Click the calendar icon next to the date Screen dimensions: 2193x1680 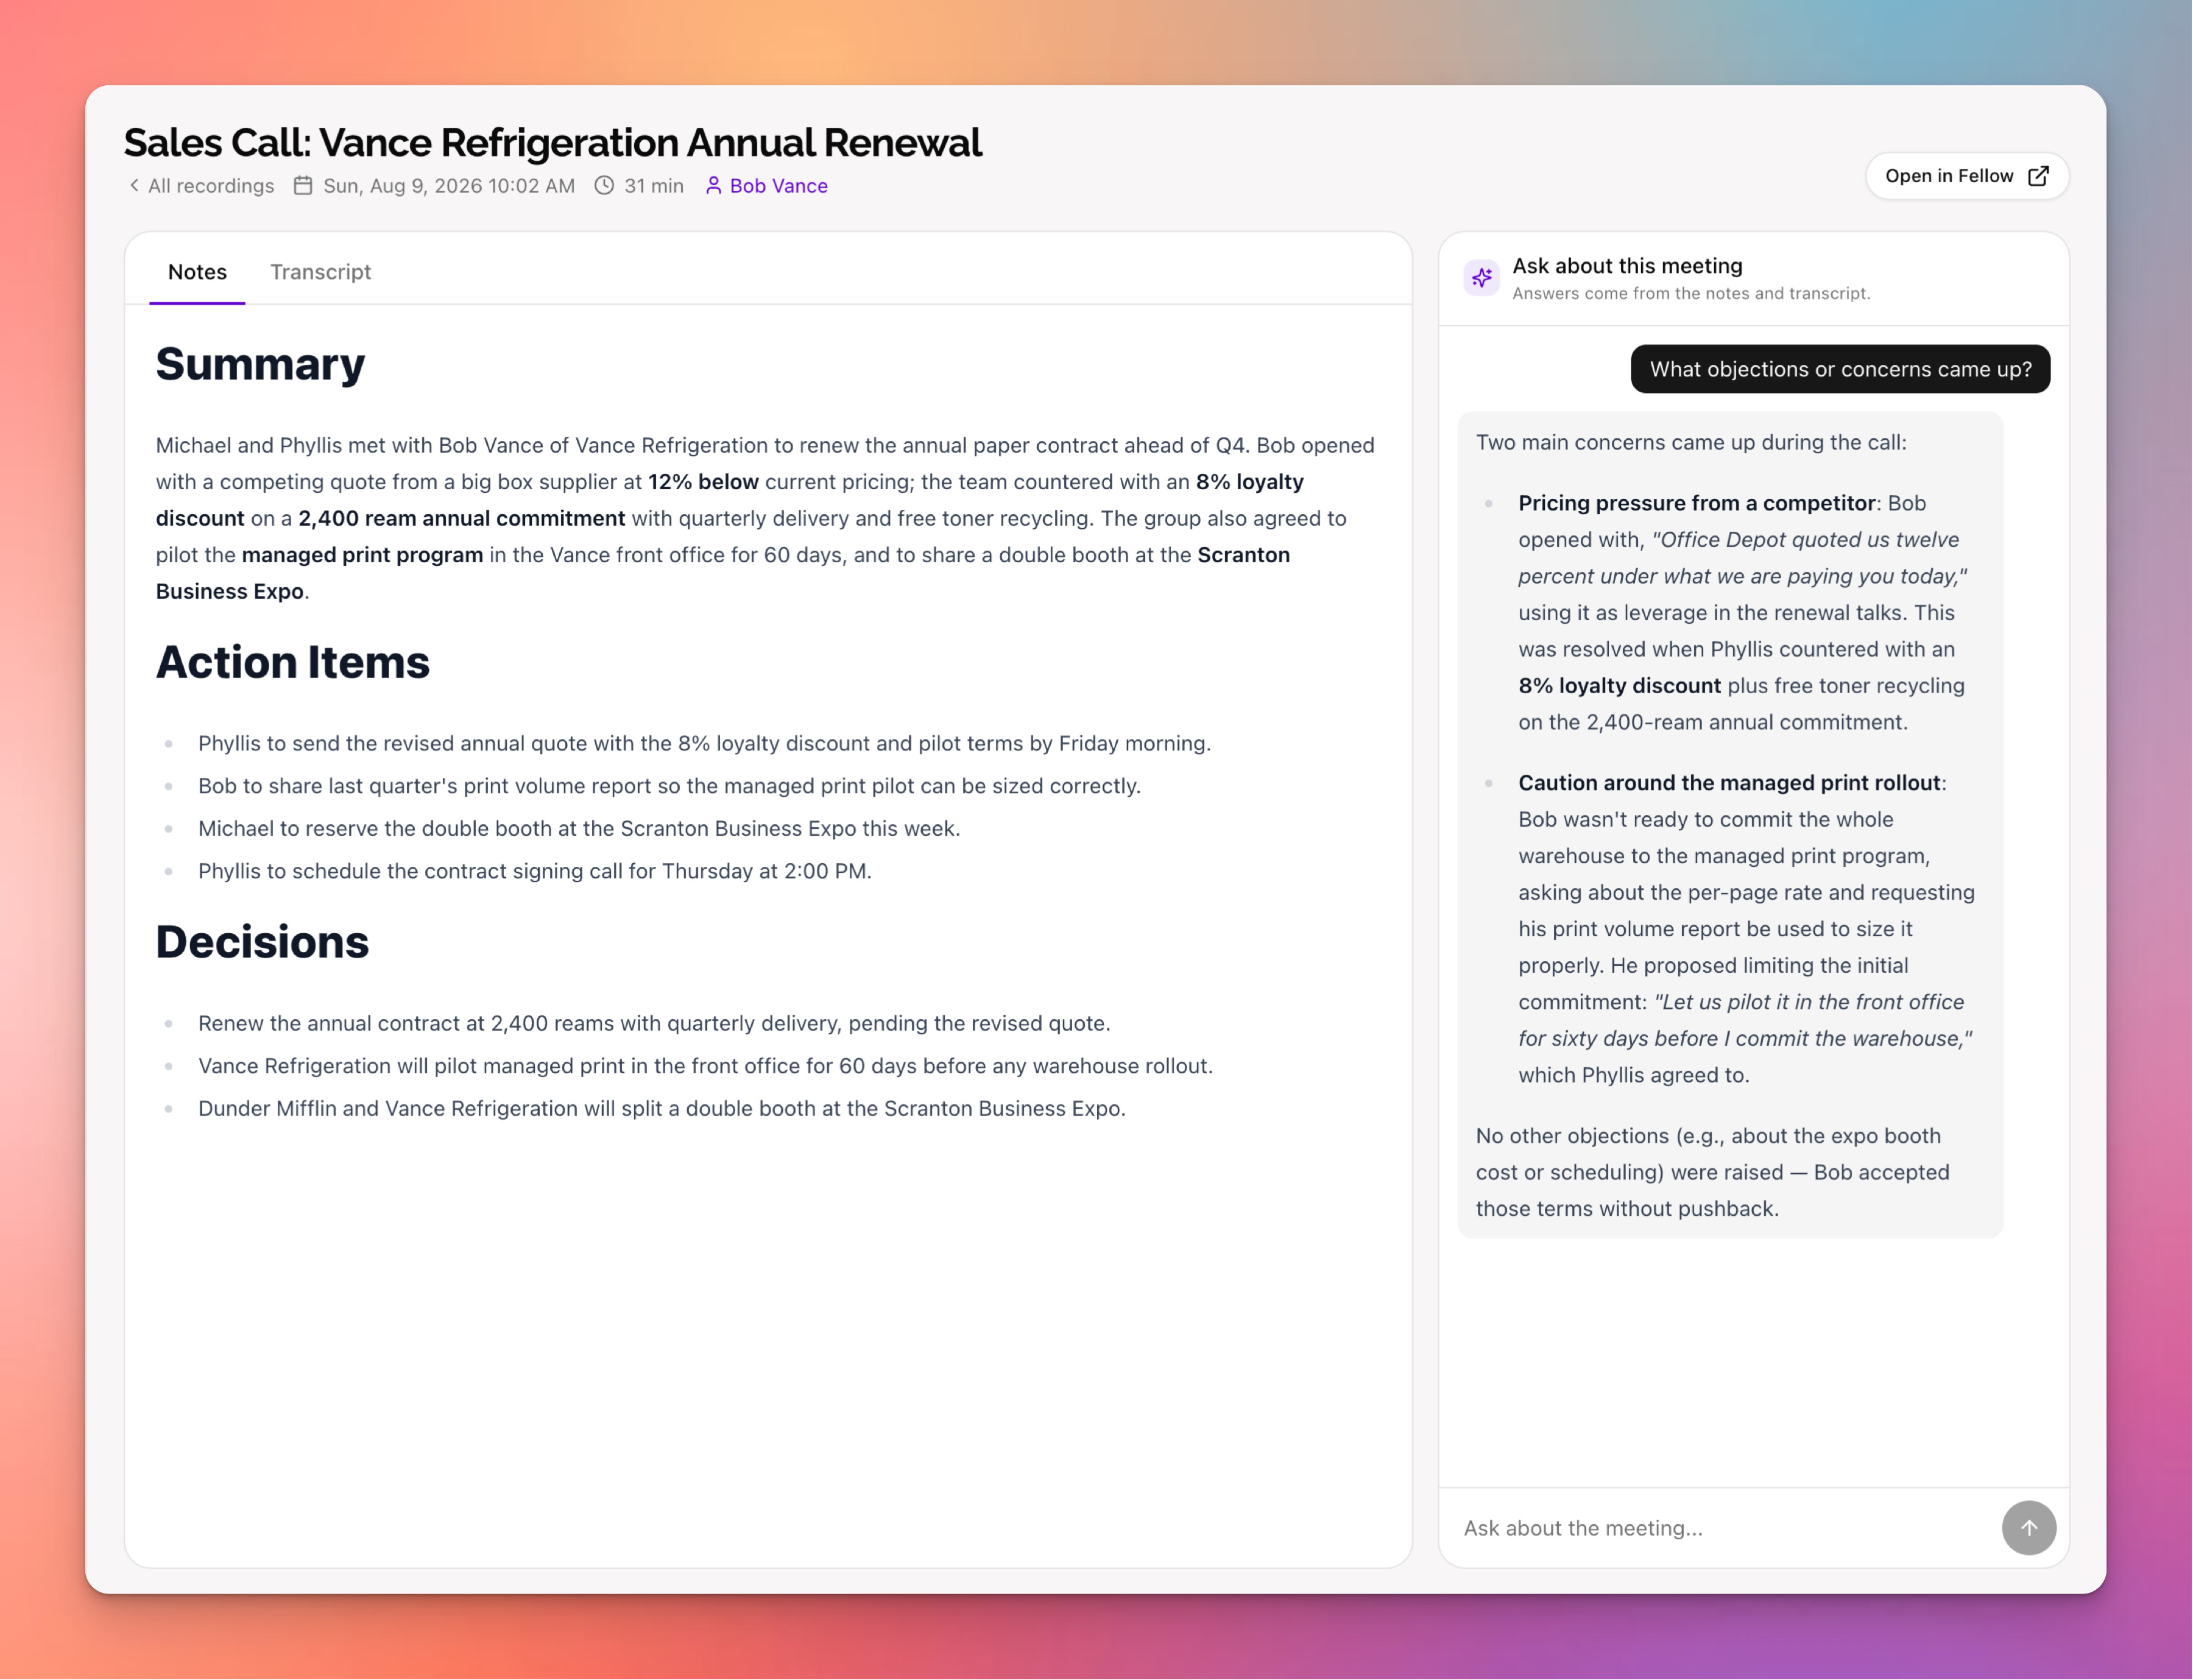pos(303,186)
